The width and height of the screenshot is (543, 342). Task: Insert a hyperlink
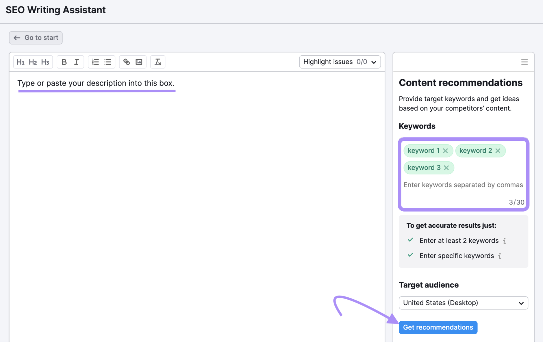click(x=127, y=62)
